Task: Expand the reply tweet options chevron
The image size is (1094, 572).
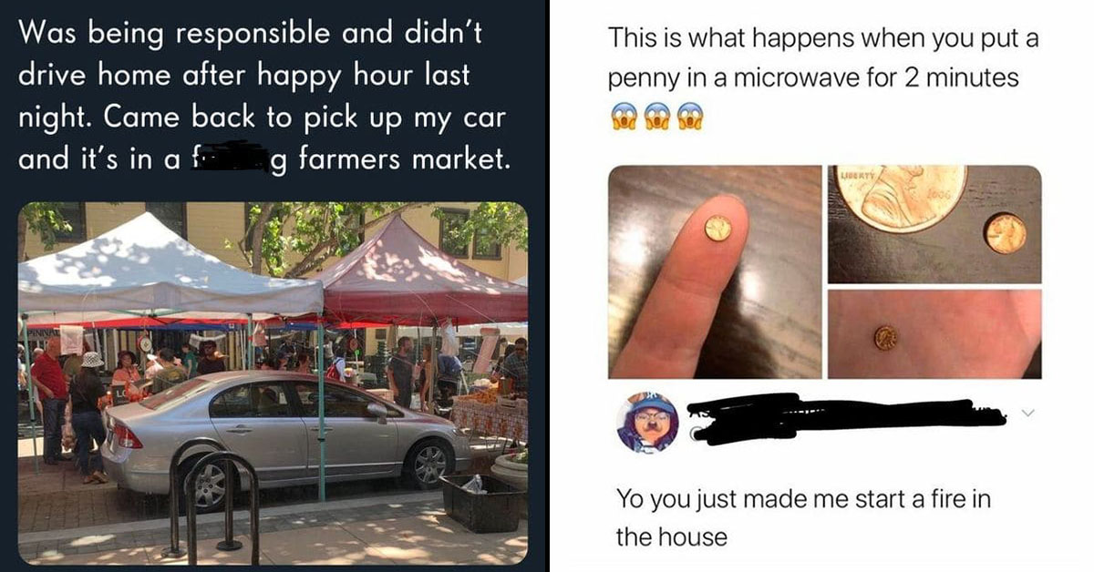Action: [x=1029, y=414]
